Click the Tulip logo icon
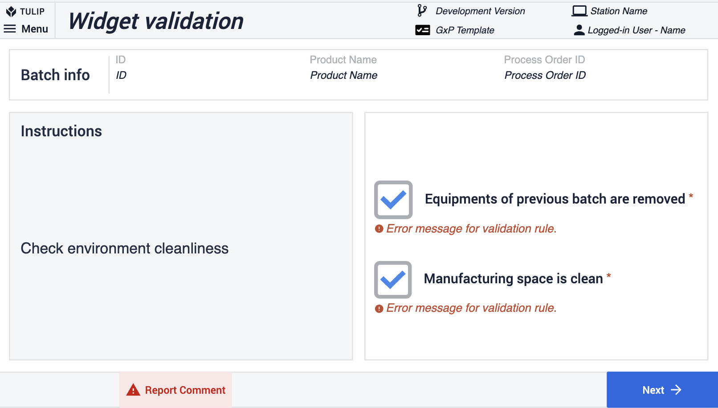This screenshot has width=718, height=408. point(11,12)
